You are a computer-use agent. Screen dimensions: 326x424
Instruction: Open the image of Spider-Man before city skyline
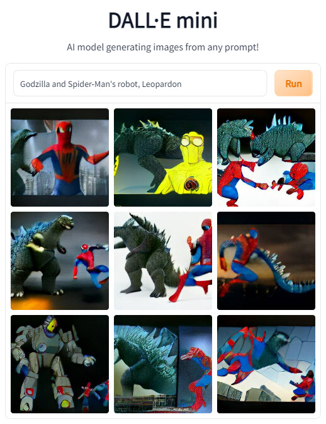click(60, 158)
